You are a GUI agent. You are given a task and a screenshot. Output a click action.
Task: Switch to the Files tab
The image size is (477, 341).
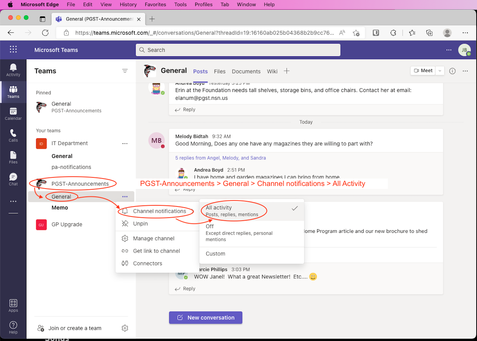pos(220,71)
